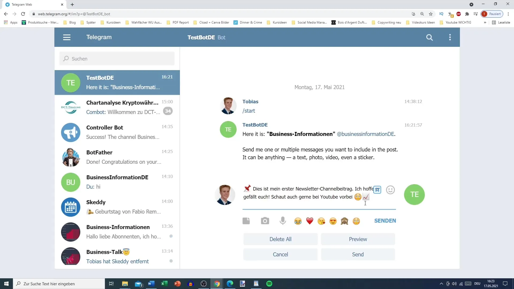The height and width of the screenshot is (289, 514).
Task: Click the Windows Start button
Action: (6, 284)
